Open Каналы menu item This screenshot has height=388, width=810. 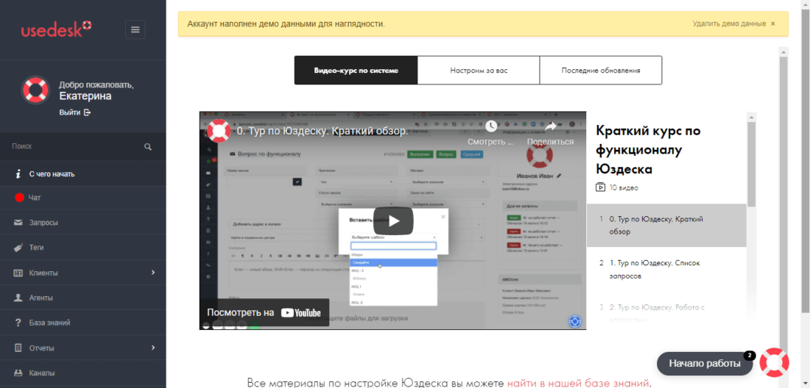click(x=82, y=373)
